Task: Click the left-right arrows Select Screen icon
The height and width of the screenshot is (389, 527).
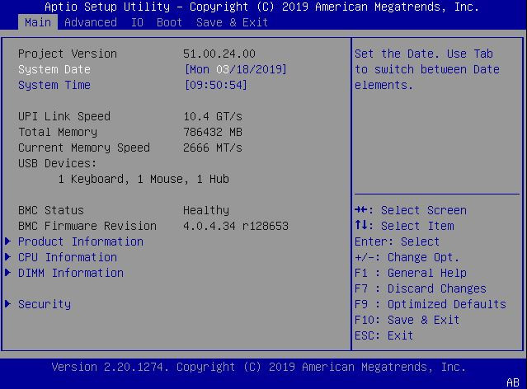Action: click(x=361, y=210)
